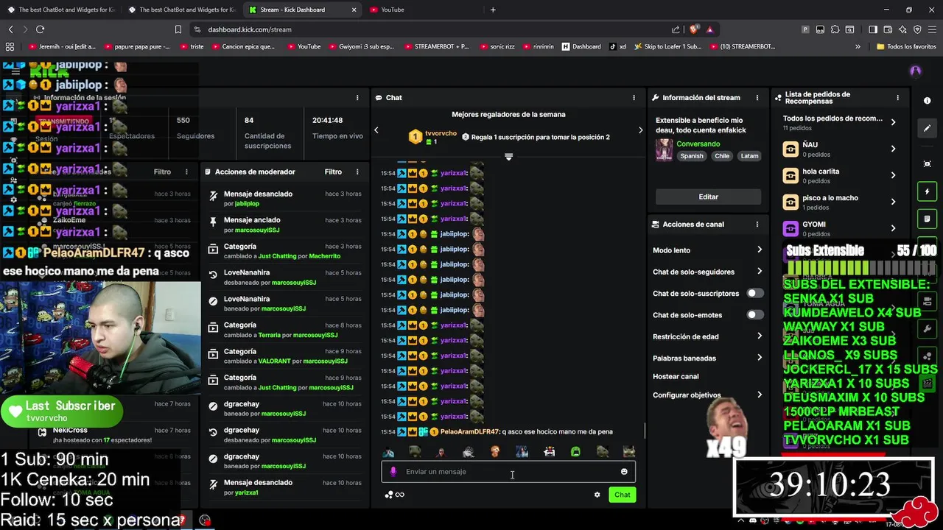Expand Restricción de edad option
Viewport: 943px width, 530px height.
[x=707, y=336]
